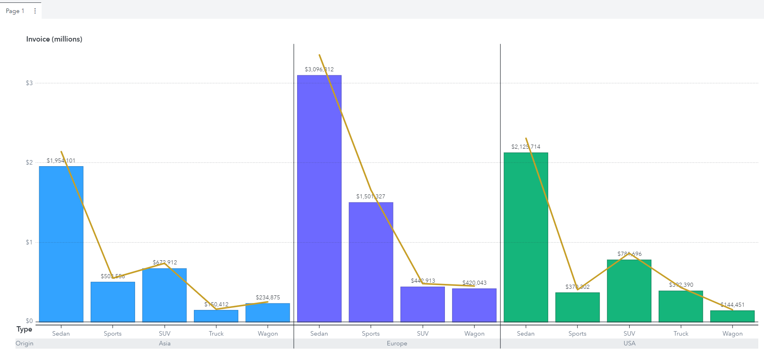Click the Asia origin group label
Image resolution: width=764 pixels, height=356 pixels.
(165, 343)
